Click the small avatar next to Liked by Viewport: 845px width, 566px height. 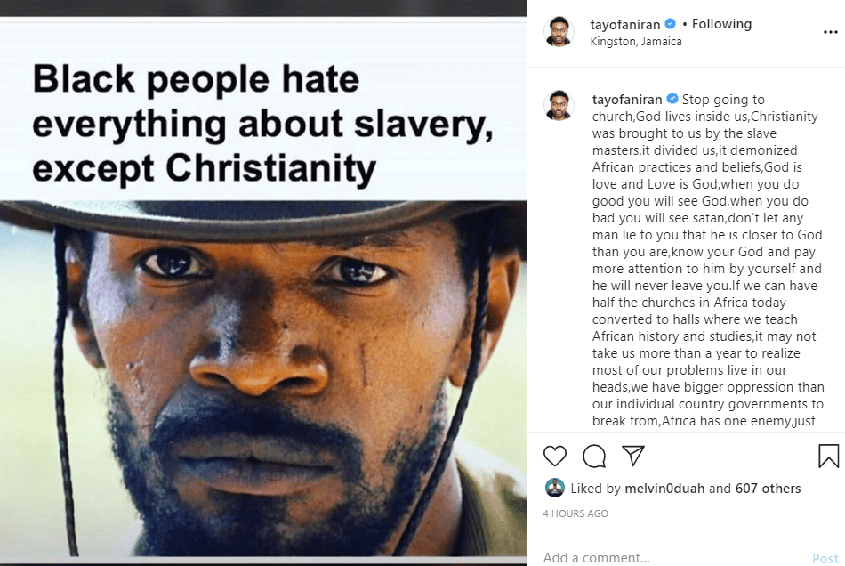tap(554, 488)
